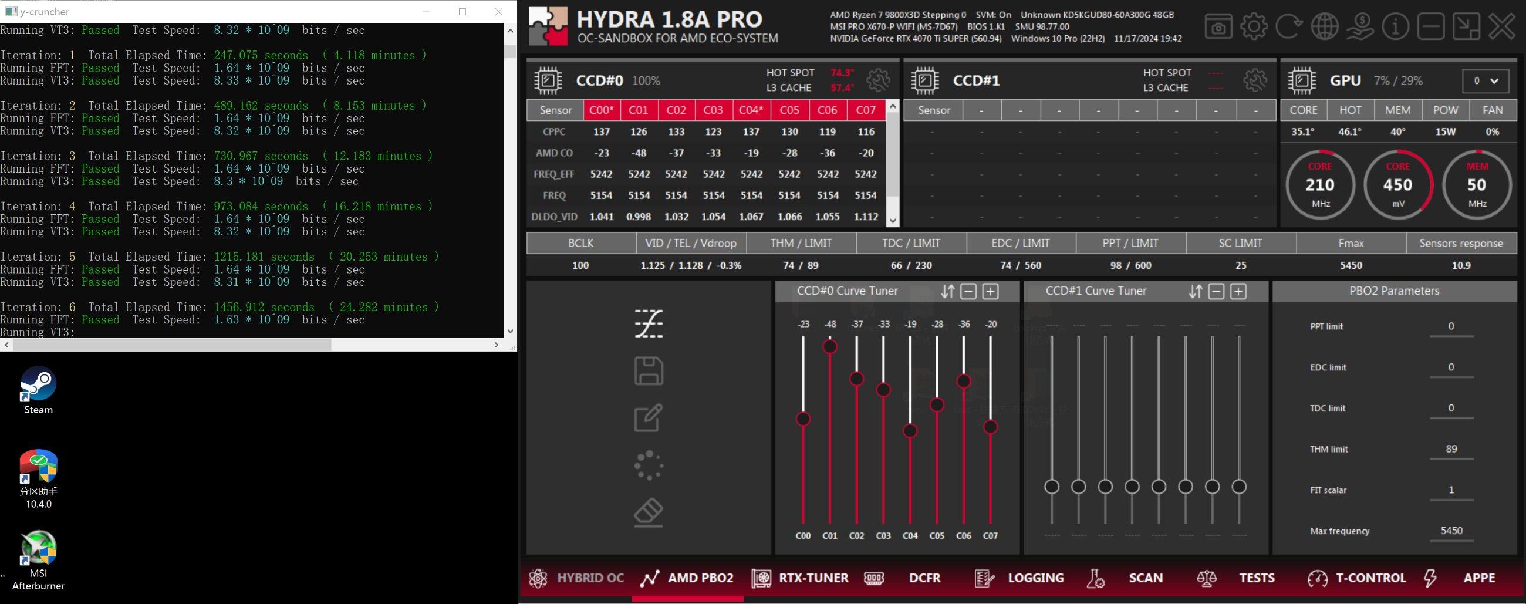
Task: Click y-cruncher horizontal scrollbar right arrow
Action: click(x=497, y=345)
